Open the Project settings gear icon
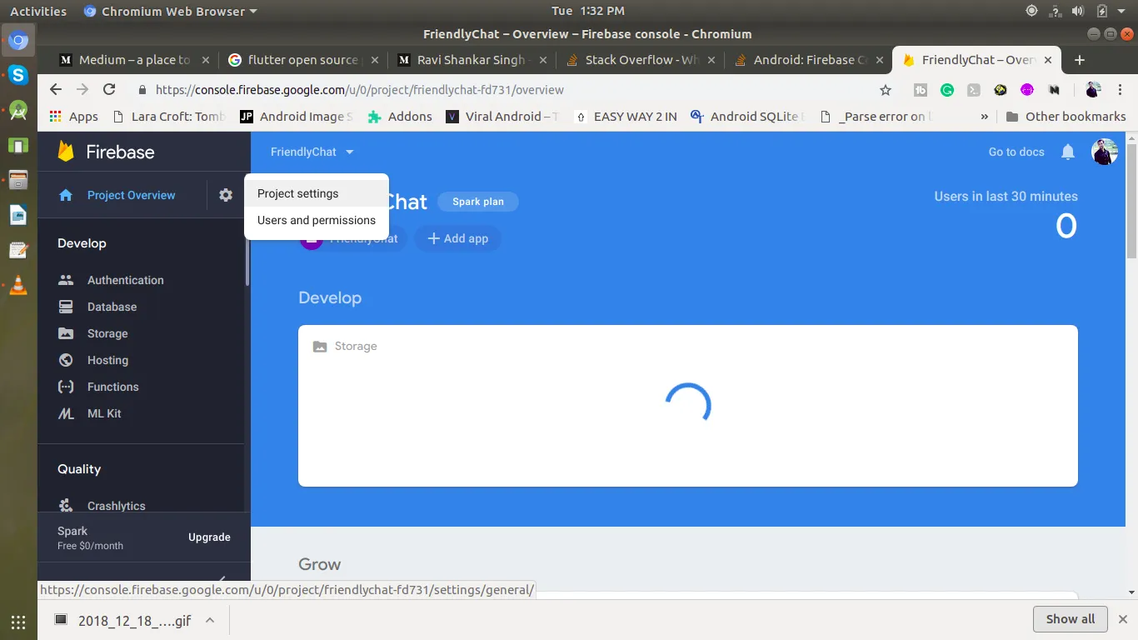 point(226,195)
